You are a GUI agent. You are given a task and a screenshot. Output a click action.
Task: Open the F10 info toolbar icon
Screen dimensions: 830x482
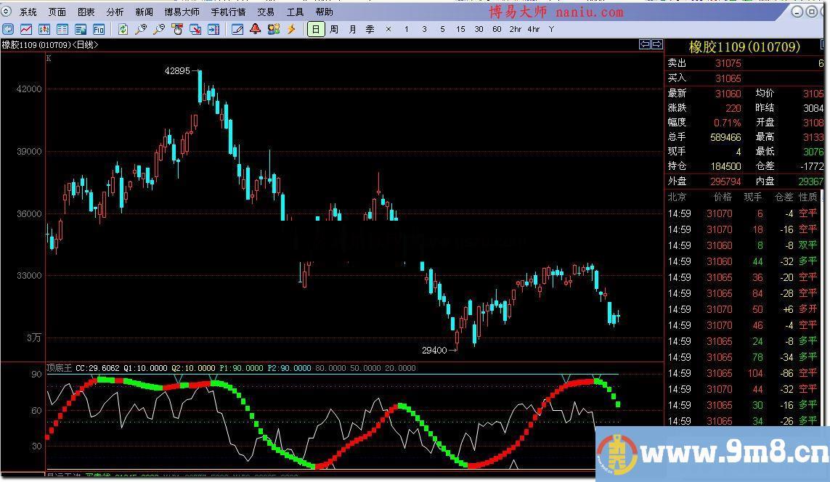(98, 29)
